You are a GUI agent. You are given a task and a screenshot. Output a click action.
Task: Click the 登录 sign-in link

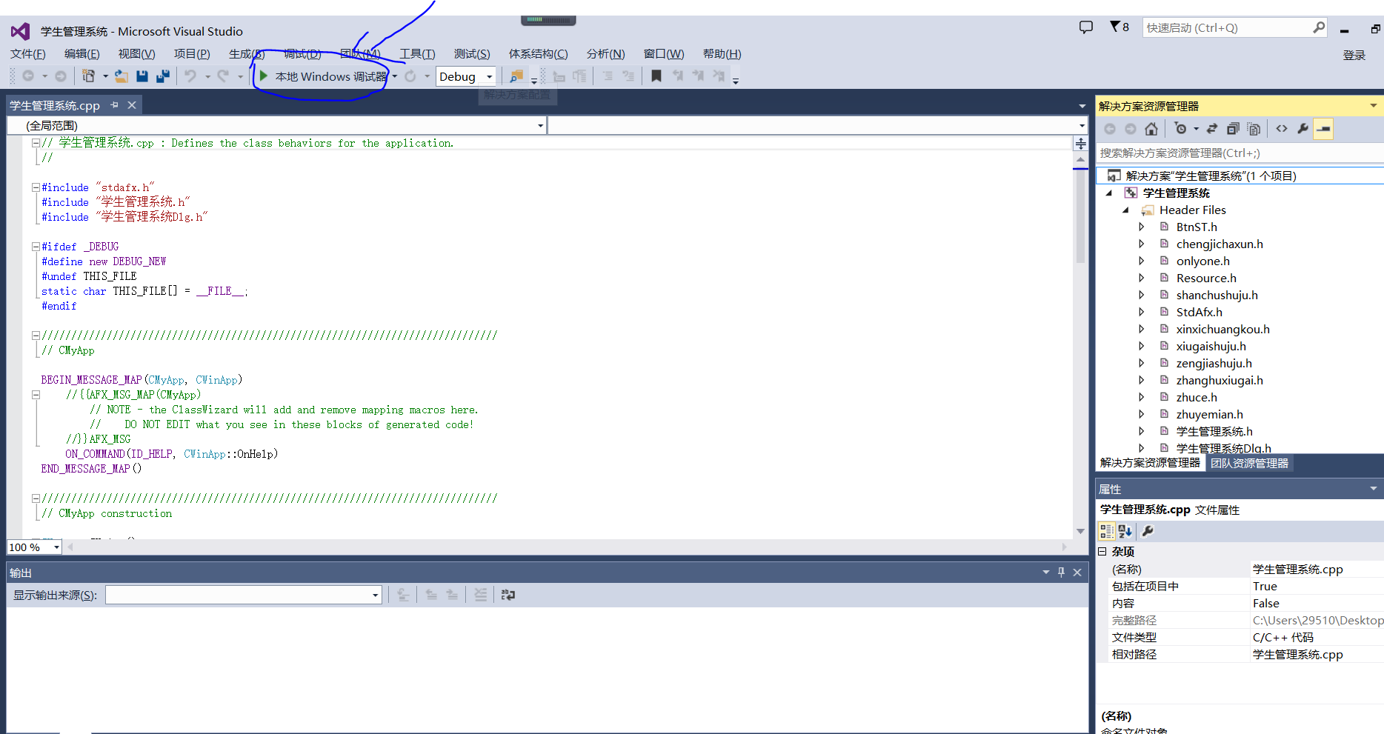point(1354,56)
